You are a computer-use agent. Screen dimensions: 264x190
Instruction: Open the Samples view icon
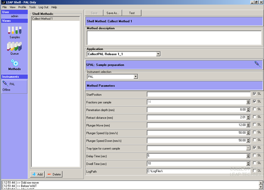pyautogui.click(x=15, y=30)
